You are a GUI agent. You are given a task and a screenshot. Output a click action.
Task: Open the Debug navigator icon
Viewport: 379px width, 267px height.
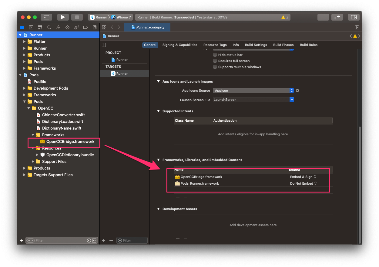[x=76, y=27]
